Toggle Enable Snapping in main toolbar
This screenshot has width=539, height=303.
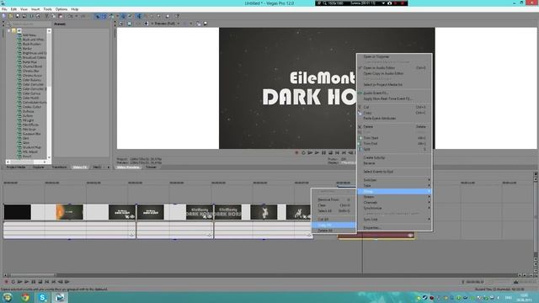pyautogui.click(x=98, y=16)
